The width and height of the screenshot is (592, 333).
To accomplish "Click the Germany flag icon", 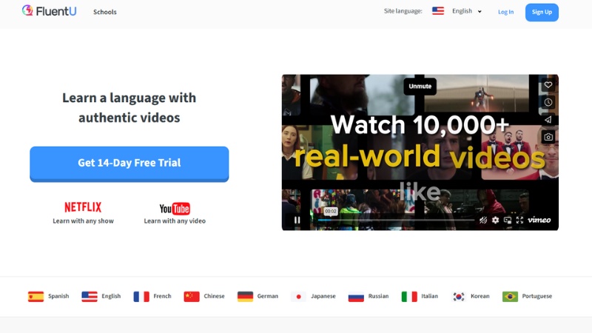I will [x=245, y=297].
